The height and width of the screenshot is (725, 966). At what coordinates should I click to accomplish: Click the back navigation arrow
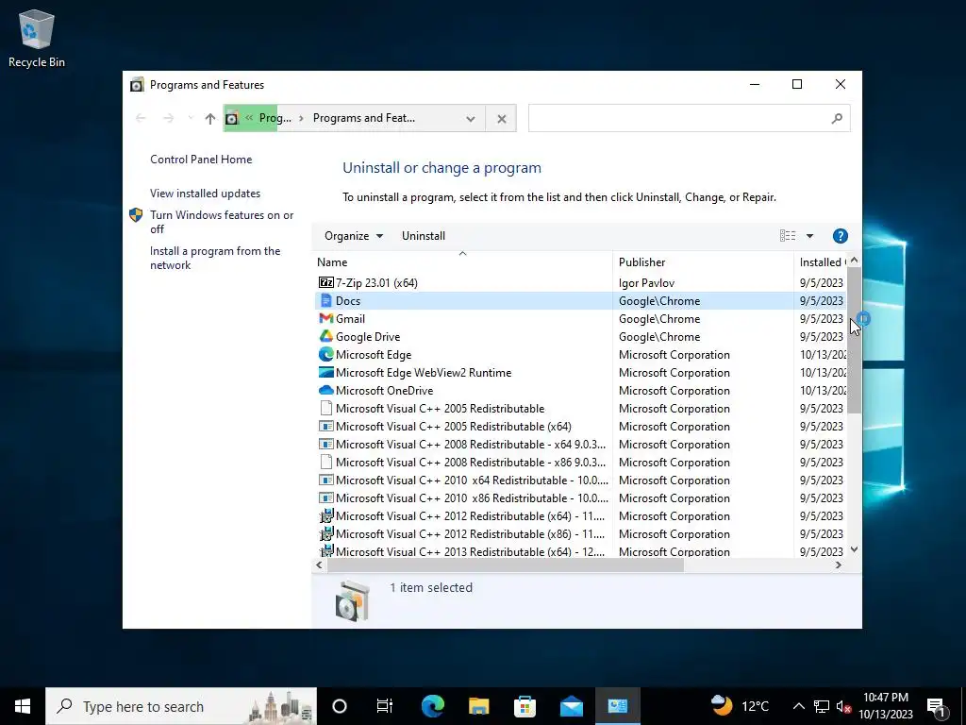click(x=141, y=118)
